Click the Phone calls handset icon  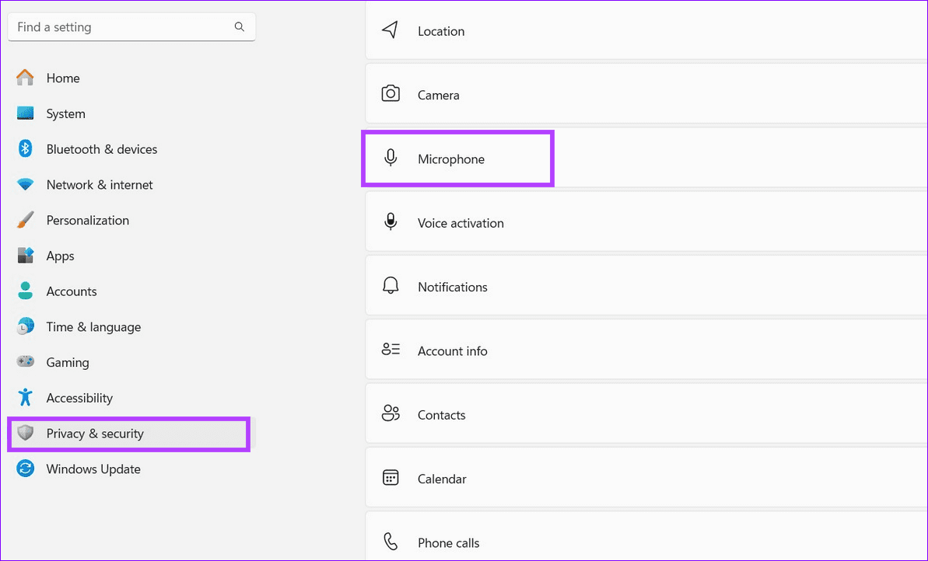point(390,542)
